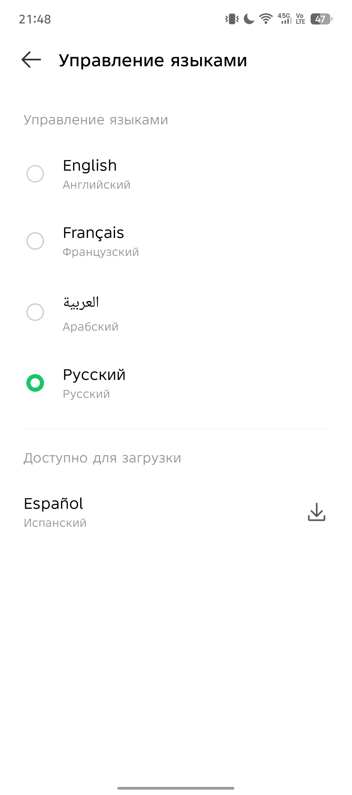This screenshot has width=352, height=795.
Task: Select the Arabic (Арабский) radio button
Action: tap(35, 312)
